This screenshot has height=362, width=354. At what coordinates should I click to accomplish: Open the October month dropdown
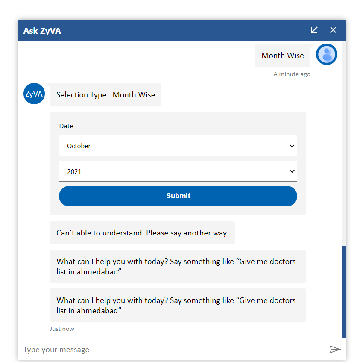tap(178, 146)
